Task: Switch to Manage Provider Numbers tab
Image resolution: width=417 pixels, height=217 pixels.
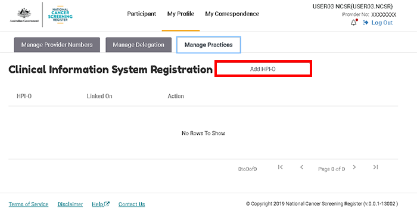Action: click(x=57, y=45)
